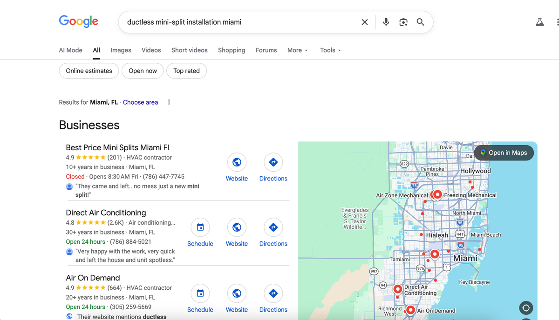The height and width of the screenshot is (320, 559).
Task: Expand the More search categories dropdown
Action: click(x=297, y=50)
